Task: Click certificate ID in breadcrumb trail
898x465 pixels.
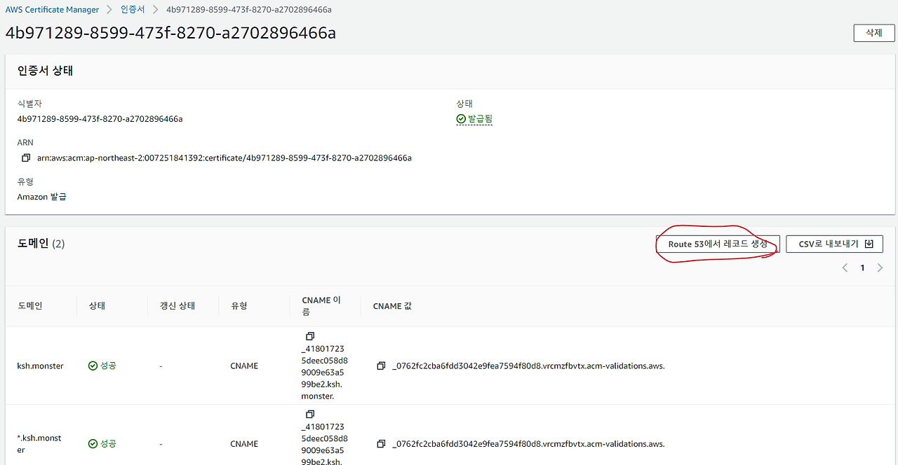Action: [249, 10]
